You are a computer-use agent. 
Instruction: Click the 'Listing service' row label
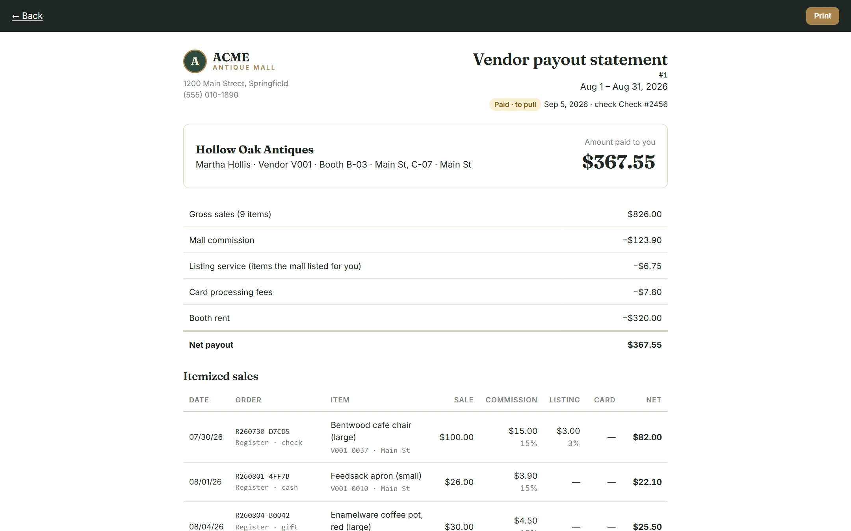tap(275, 266)
